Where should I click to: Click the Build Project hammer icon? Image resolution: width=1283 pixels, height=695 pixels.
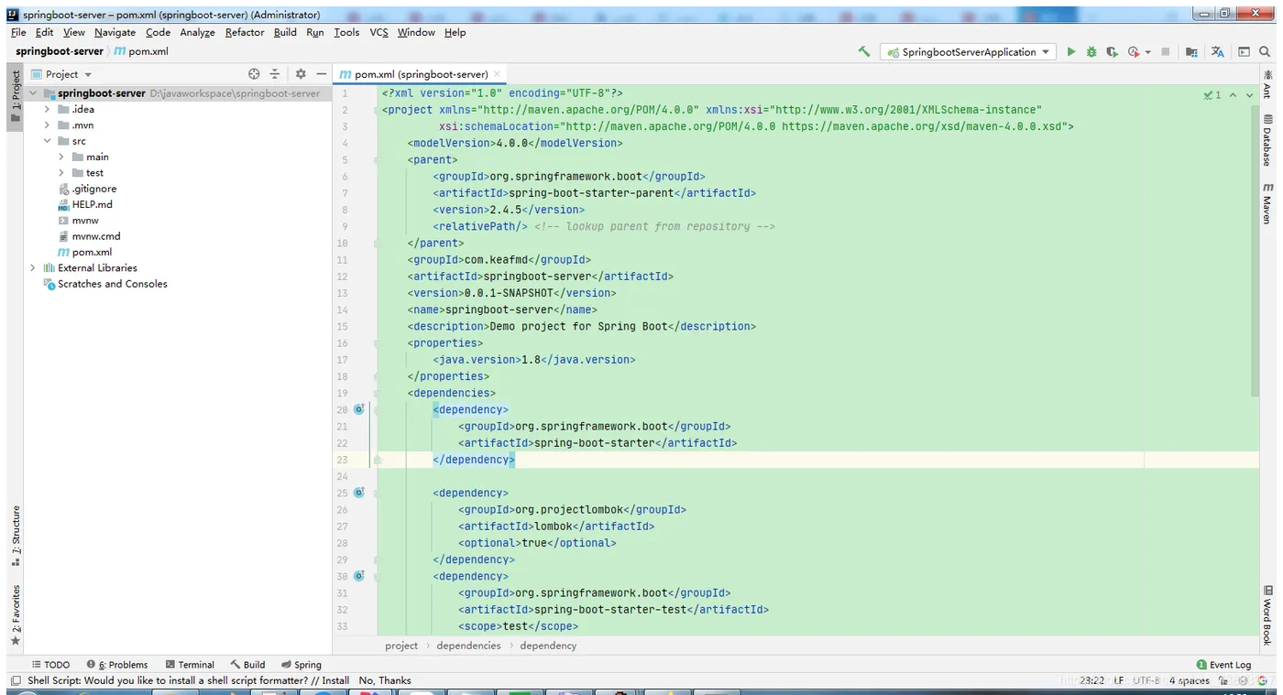click(x=863, y=52)
